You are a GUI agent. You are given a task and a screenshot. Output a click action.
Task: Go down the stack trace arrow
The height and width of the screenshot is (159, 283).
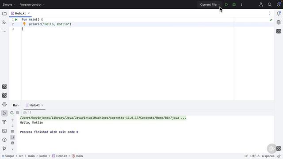[12, 126]
